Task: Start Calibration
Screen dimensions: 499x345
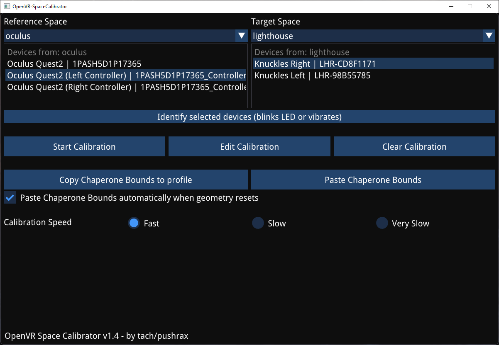Action: click(84, 147)
